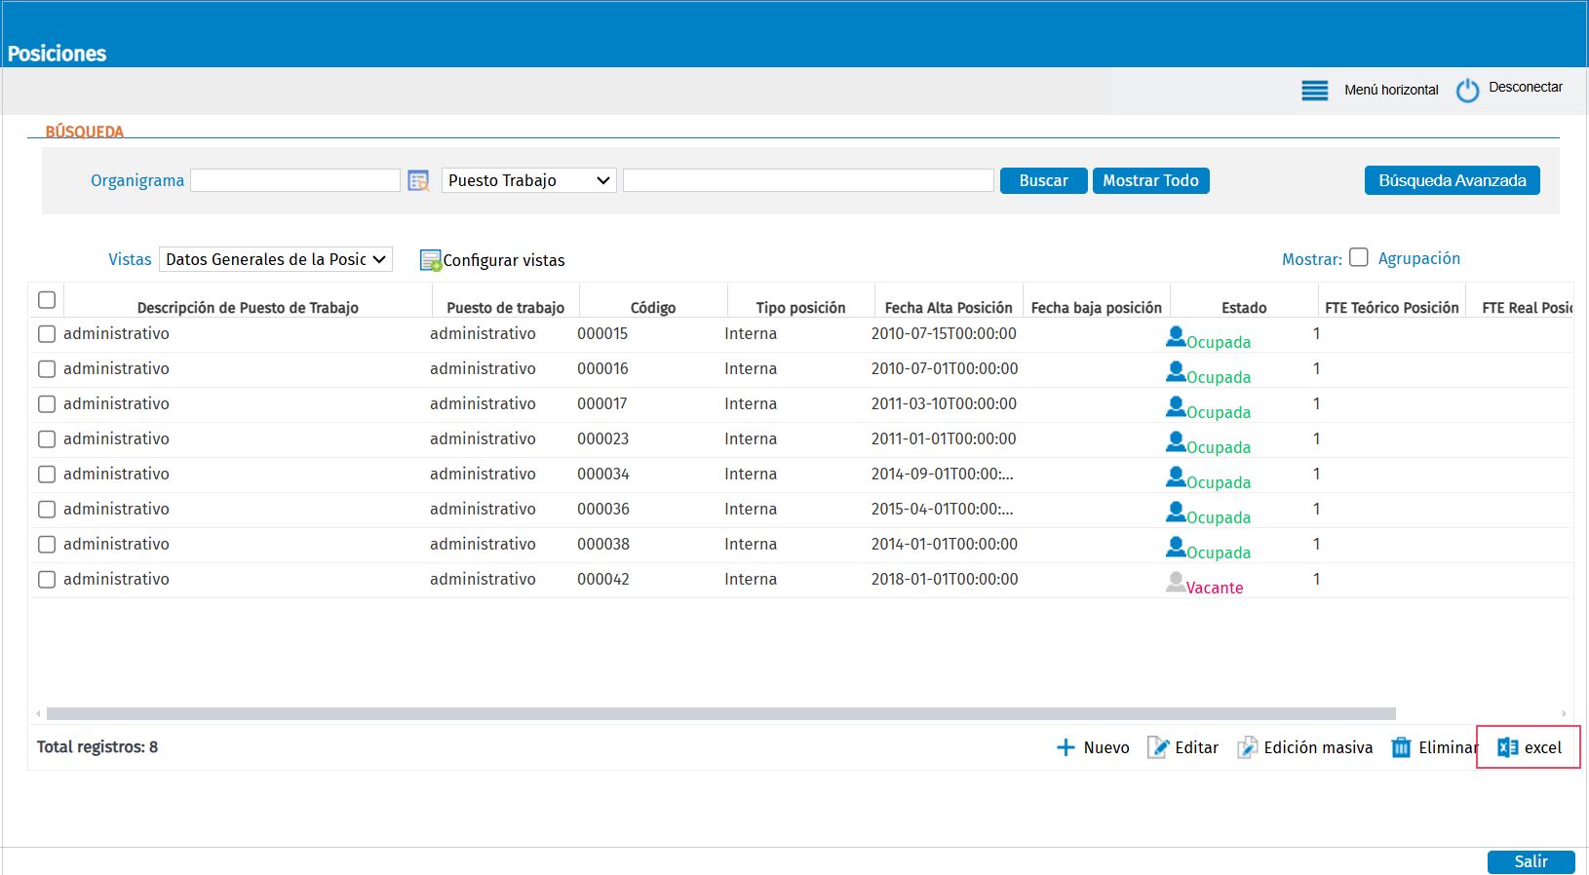Click the Agrupación link
The width and height of the screenshot is (1589, 875).
pos(1419,258)
